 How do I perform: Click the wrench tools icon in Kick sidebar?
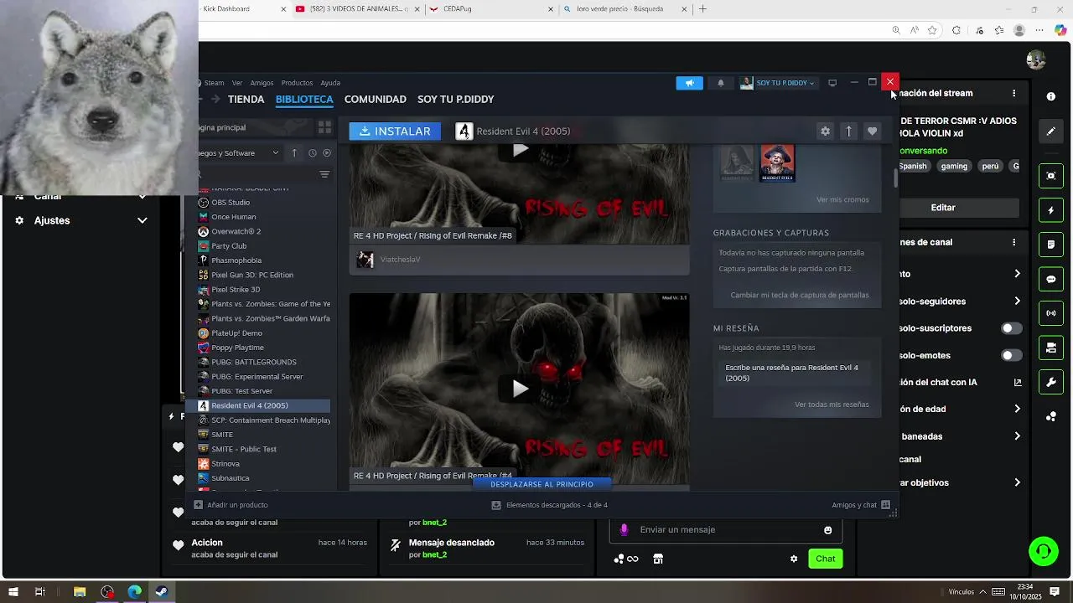[1051, 382]
